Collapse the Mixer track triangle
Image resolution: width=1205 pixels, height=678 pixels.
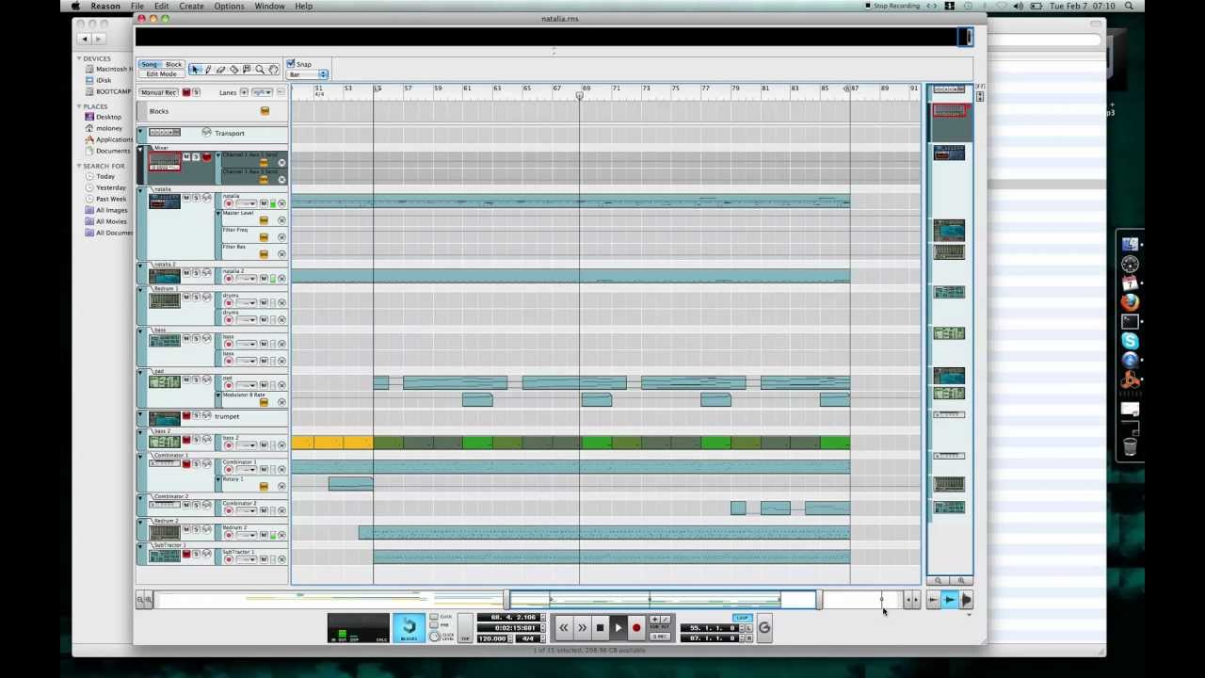pos(141,151)
